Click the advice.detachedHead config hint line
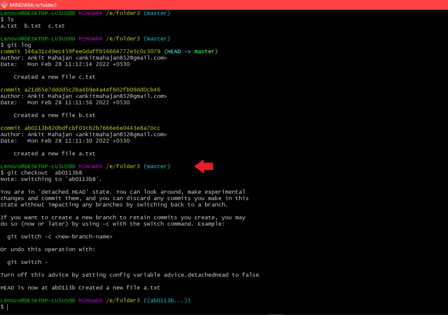448x315 pixels. pos(129,275)
